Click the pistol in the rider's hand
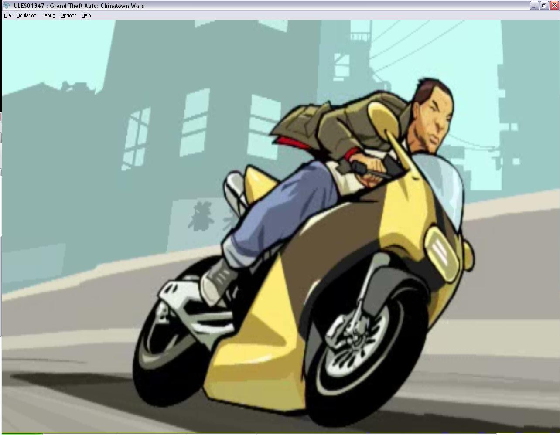Viewport: 560px width, 435px height. (x=371, y=169)
